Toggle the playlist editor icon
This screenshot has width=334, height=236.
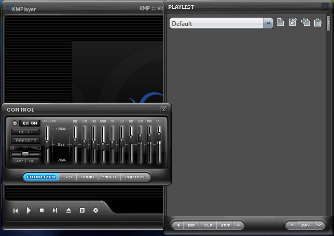82,211
